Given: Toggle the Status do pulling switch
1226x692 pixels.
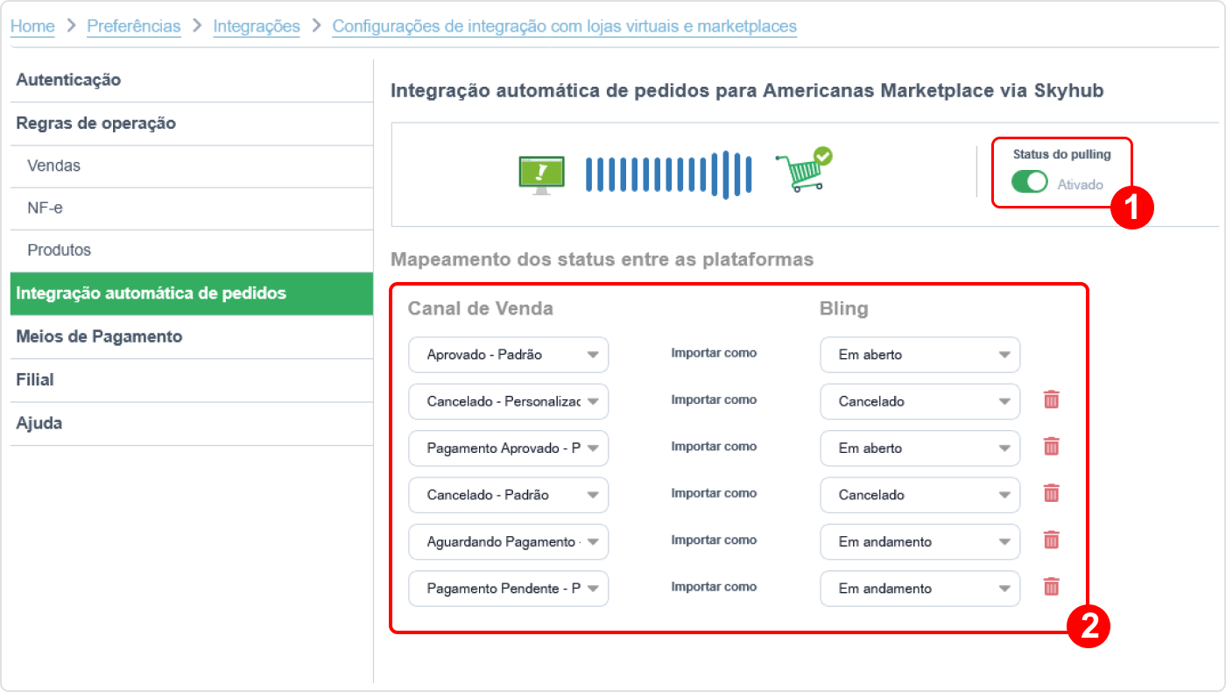Looking at the screenshot, I should click(x=1030, y=182).
